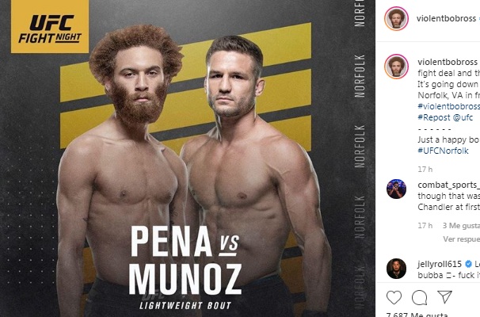The height and width of the screenshot is (317, 480).
Task: View the 3 Me gusta comment likes
Action: [461, 226]
